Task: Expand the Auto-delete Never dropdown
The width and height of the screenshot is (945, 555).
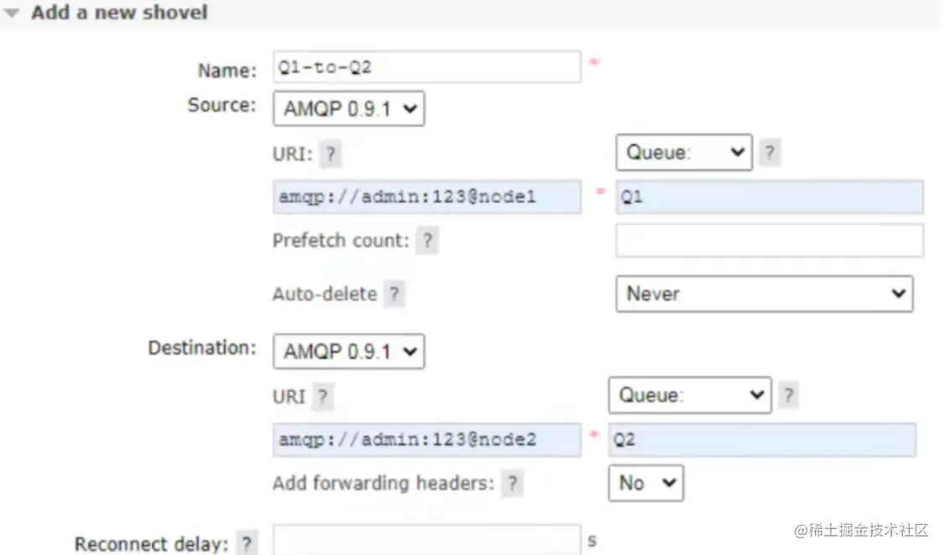Action: click(x=764, y=294)
